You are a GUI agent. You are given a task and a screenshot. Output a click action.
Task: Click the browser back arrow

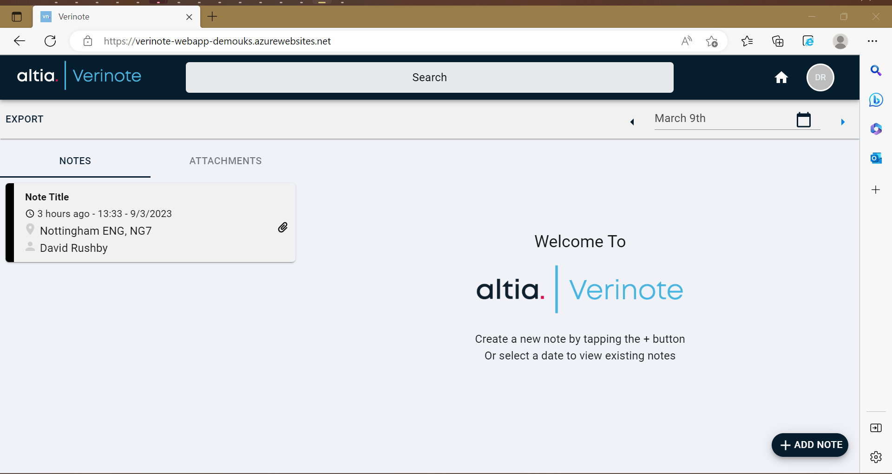click(x=20, y=41)
